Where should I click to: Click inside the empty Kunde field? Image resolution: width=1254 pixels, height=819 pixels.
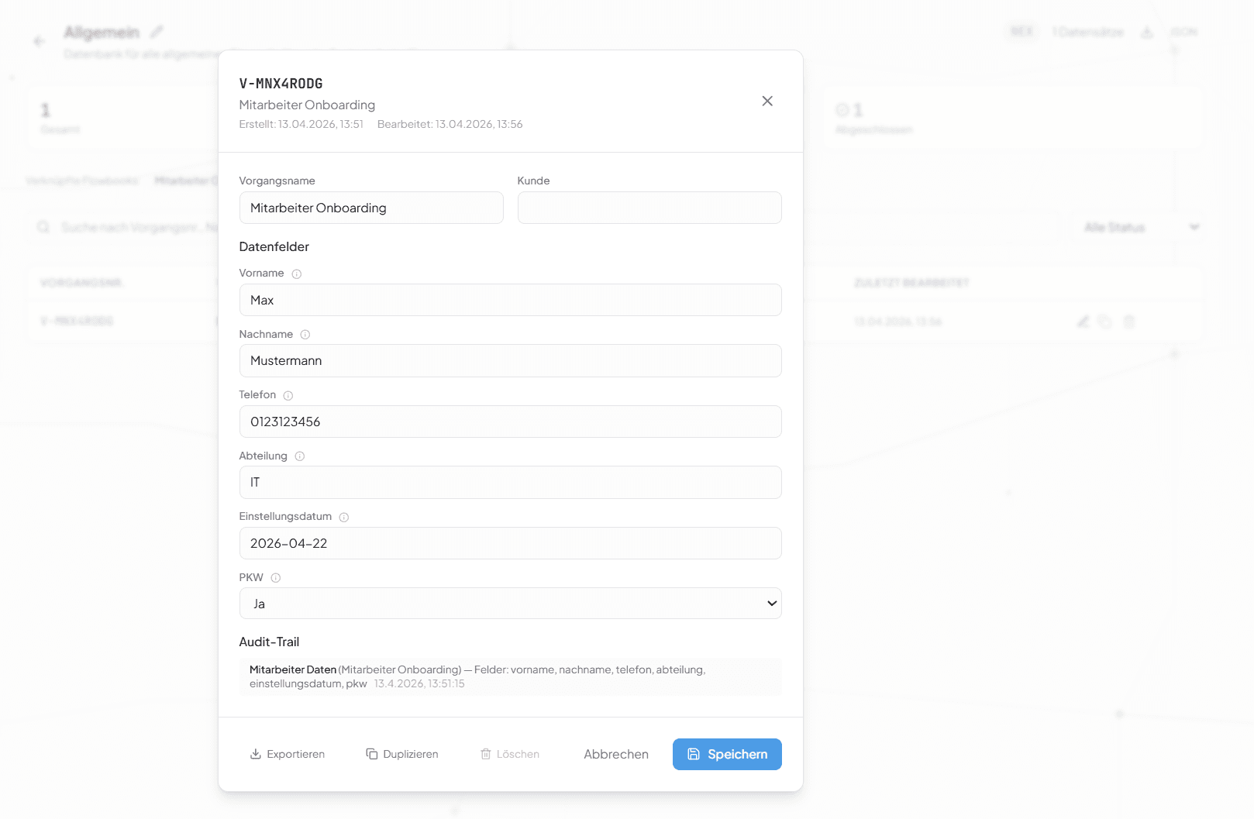(649, 208)
